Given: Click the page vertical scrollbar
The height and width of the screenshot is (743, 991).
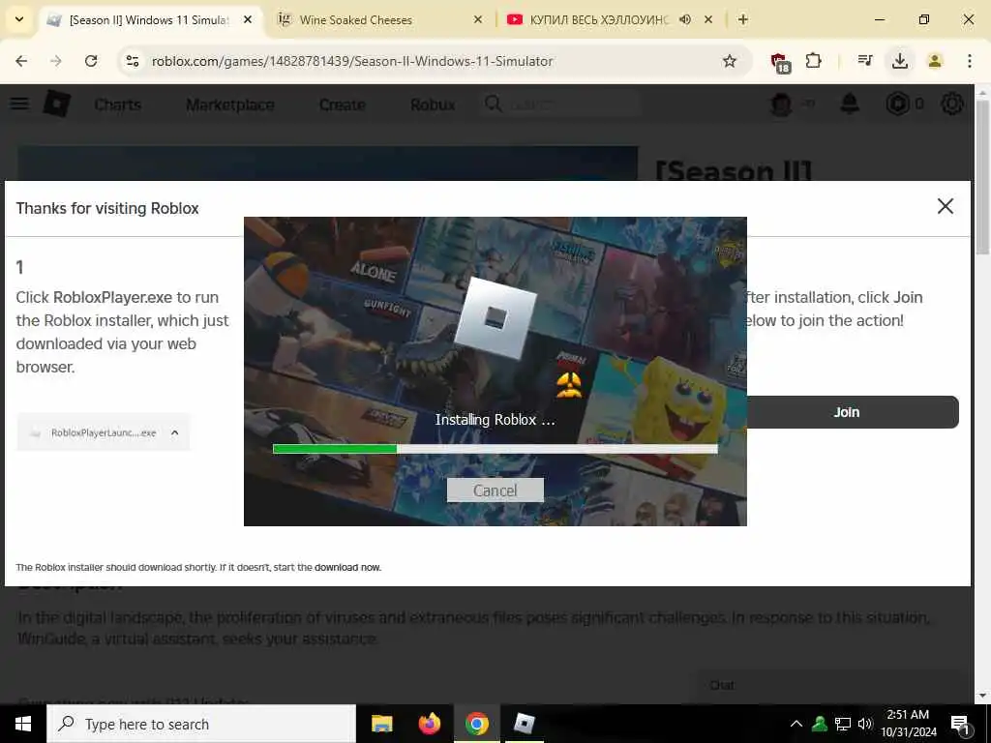Looking at the screenshot, I should 982,177.
